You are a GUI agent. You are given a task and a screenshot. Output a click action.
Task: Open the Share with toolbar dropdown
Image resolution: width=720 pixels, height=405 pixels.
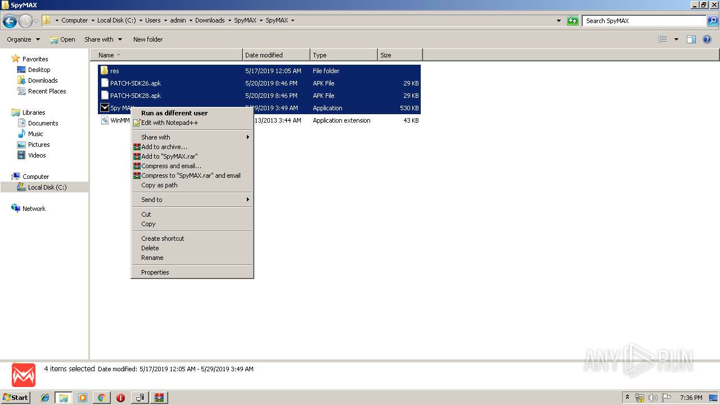tap(103, 39)
